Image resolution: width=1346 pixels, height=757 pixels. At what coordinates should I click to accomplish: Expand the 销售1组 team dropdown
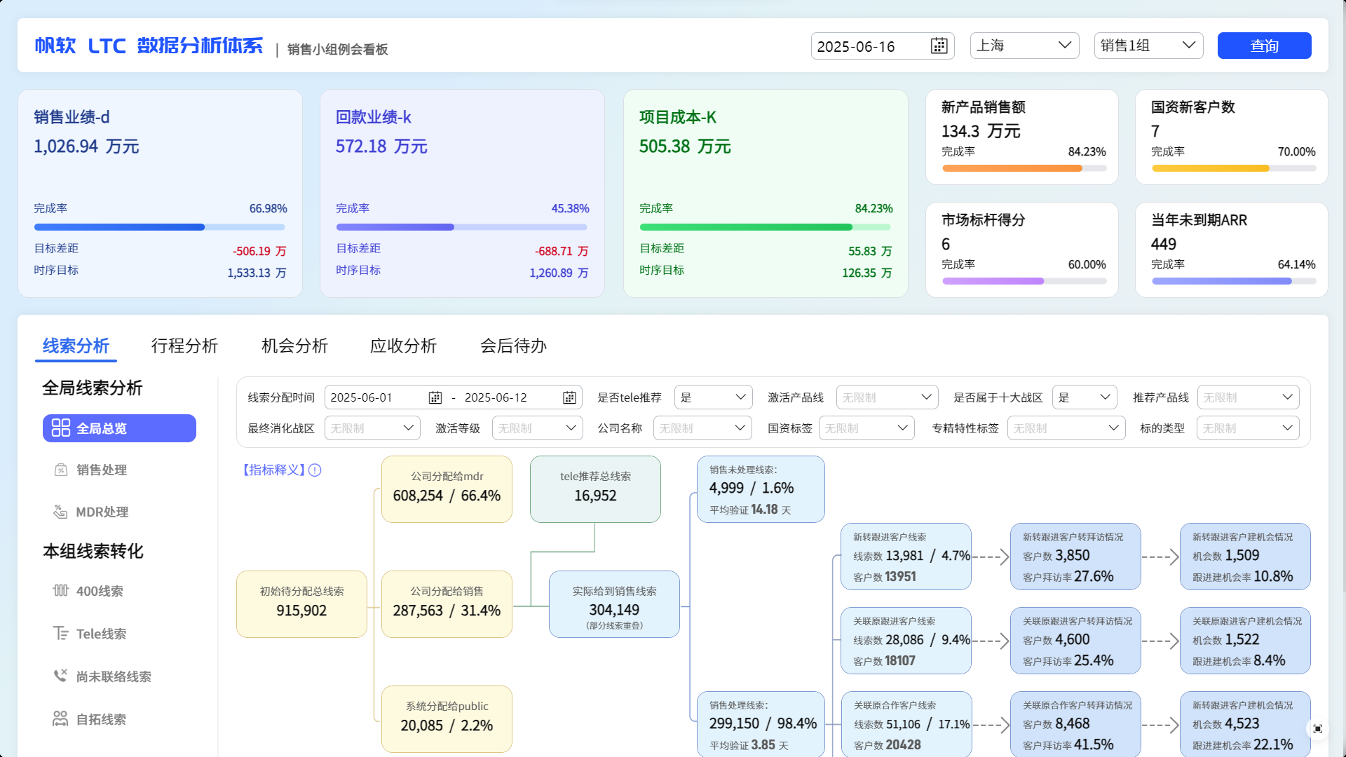(x=1148, y=46)
